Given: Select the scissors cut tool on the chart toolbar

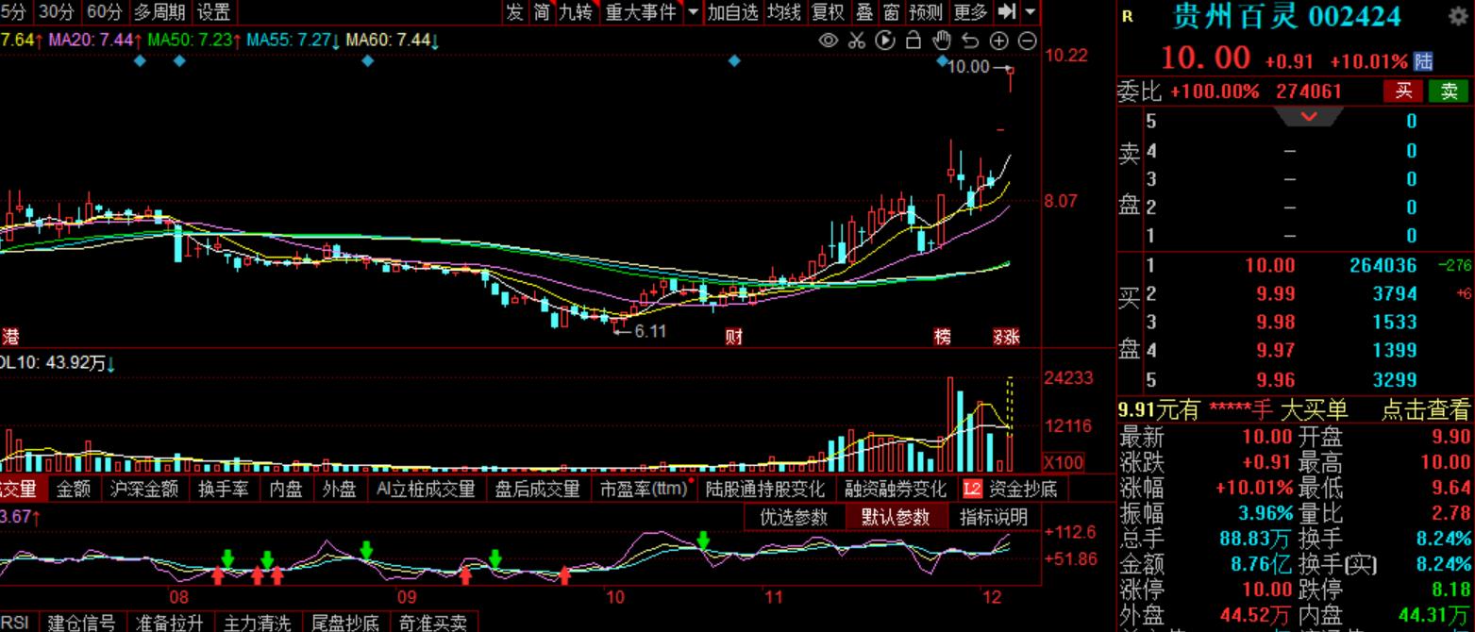Looking at the screenshot, I should [857, 41].
